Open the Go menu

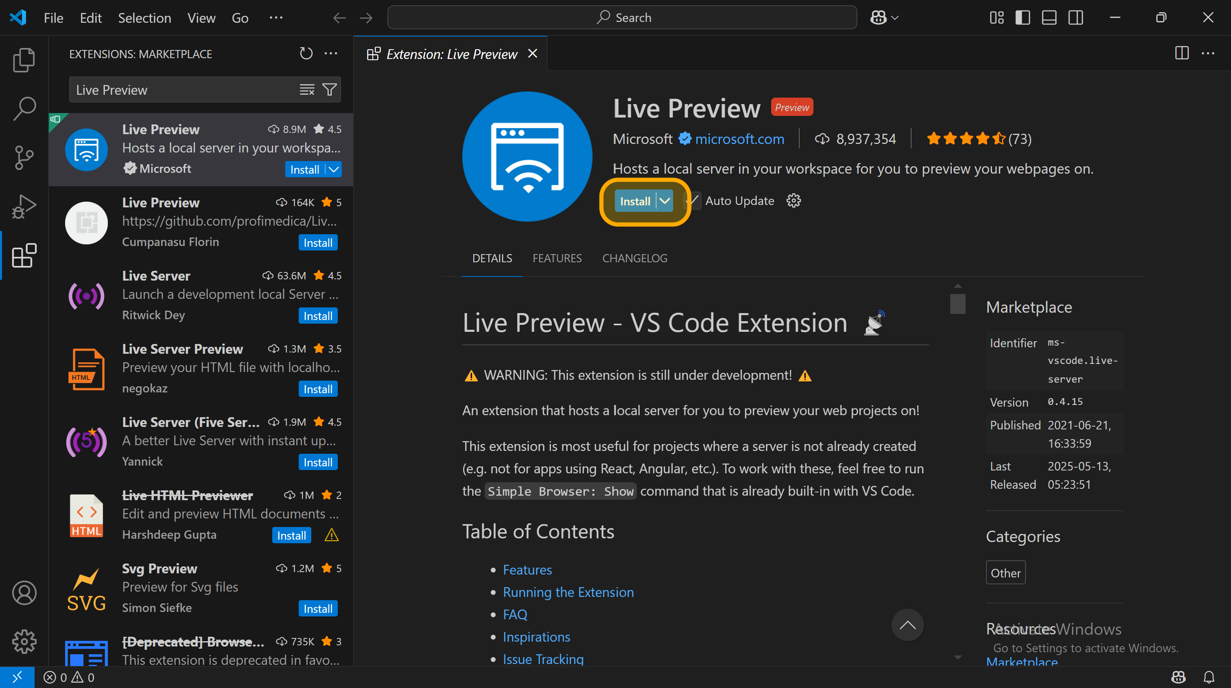(240, 18)
